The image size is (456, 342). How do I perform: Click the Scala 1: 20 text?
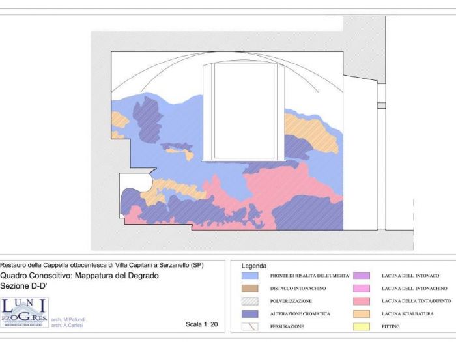coord(201,324)
